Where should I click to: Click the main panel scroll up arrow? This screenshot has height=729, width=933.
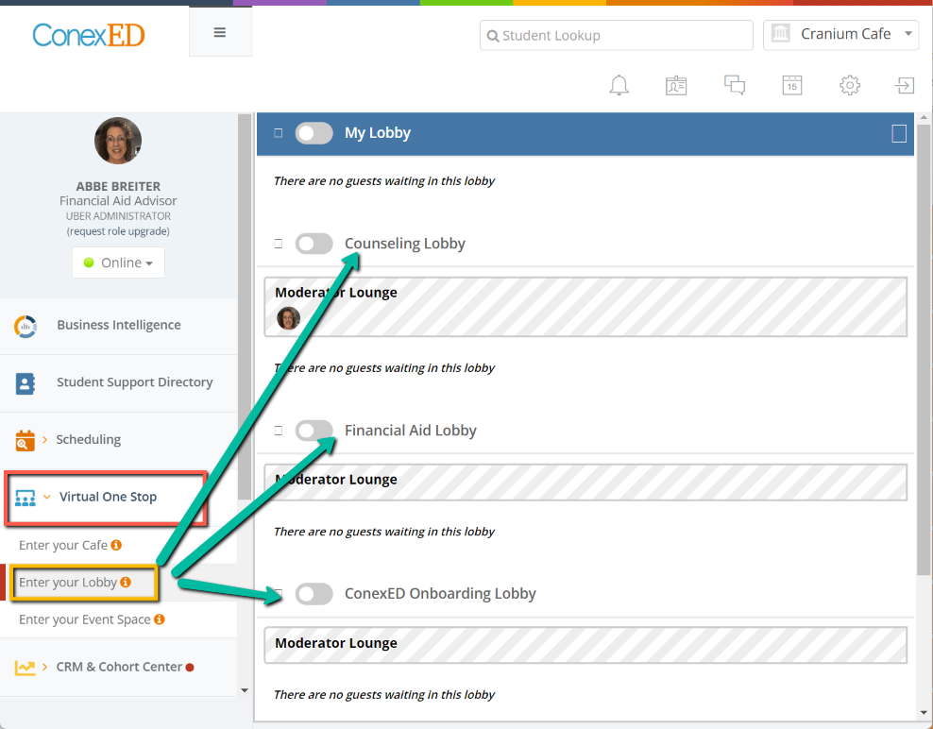pyautogui.click(x=924, y=118)
